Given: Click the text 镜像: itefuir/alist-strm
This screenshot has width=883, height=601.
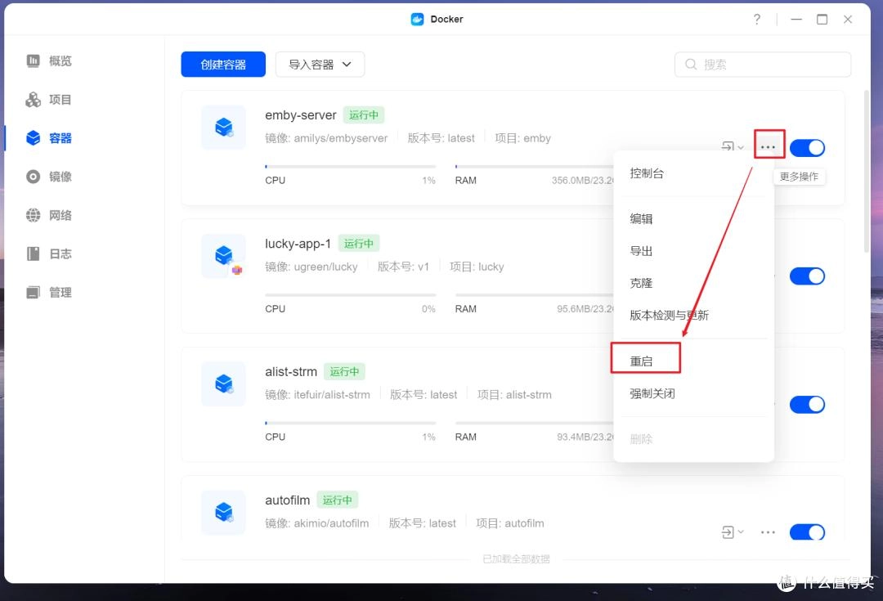Looking at the screenshot, I should pyautogui.click(x=317, y=395).
